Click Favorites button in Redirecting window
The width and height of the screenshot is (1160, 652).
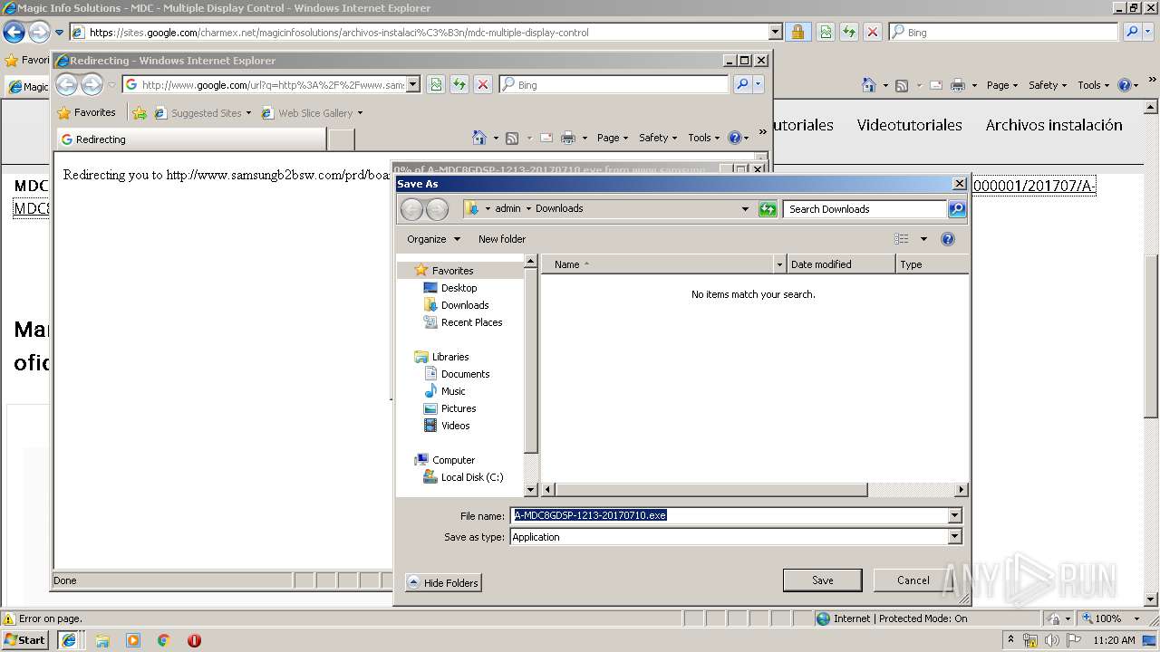click(86, 113)
